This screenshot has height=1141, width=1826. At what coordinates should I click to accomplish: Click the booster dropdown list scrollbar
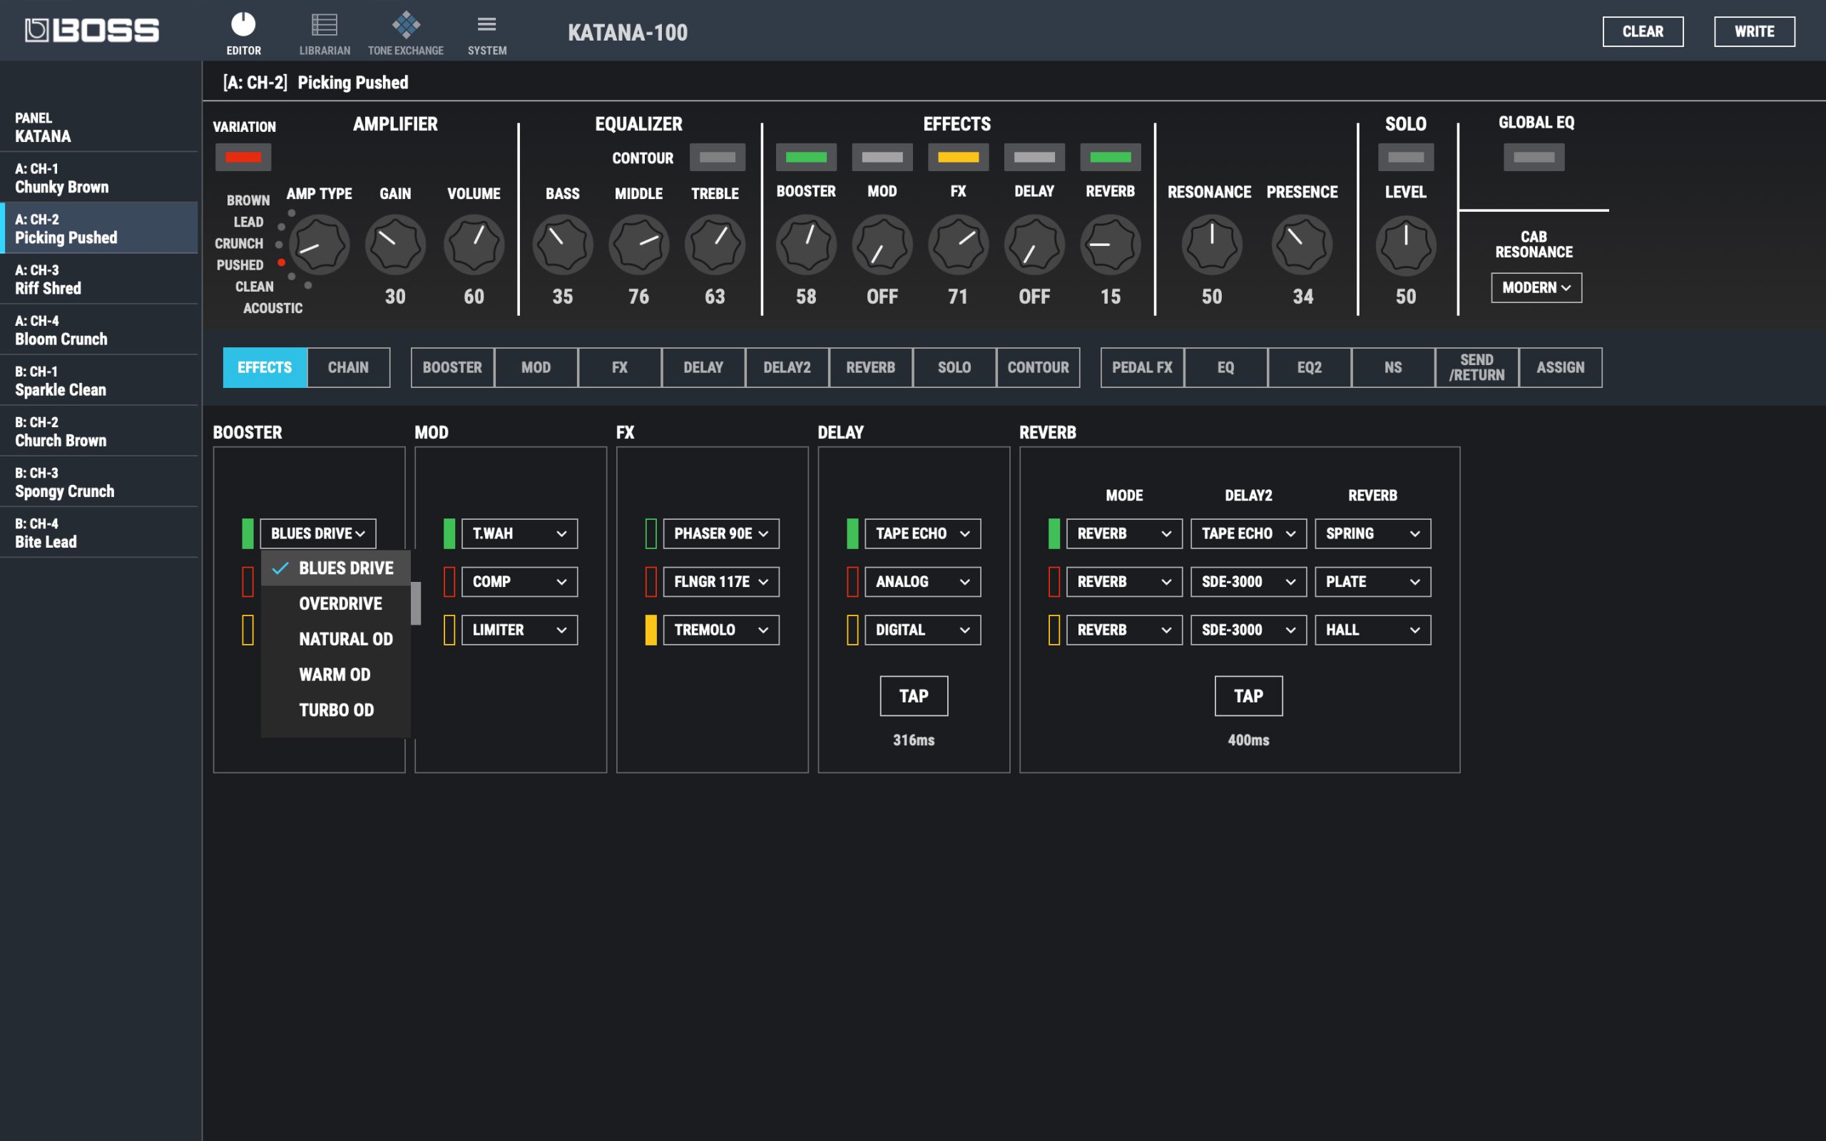(416, 604)
